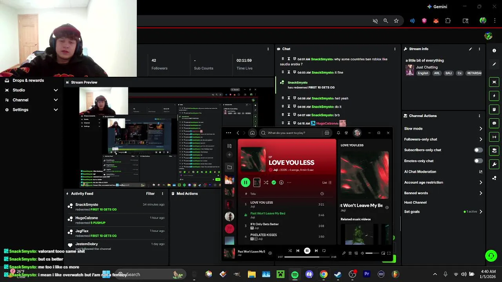This screenshot has width=502, height=282.
Task: Open Steam from the taskbar
Action: pos(338,275)
